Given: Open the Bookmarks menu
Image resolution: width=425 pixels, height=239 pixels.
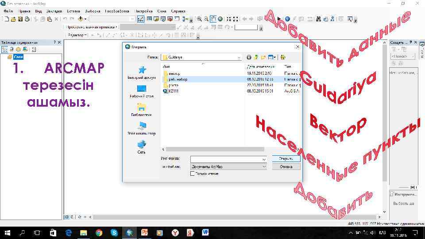Looking at the screenshot, I should [x=54, y=11].
